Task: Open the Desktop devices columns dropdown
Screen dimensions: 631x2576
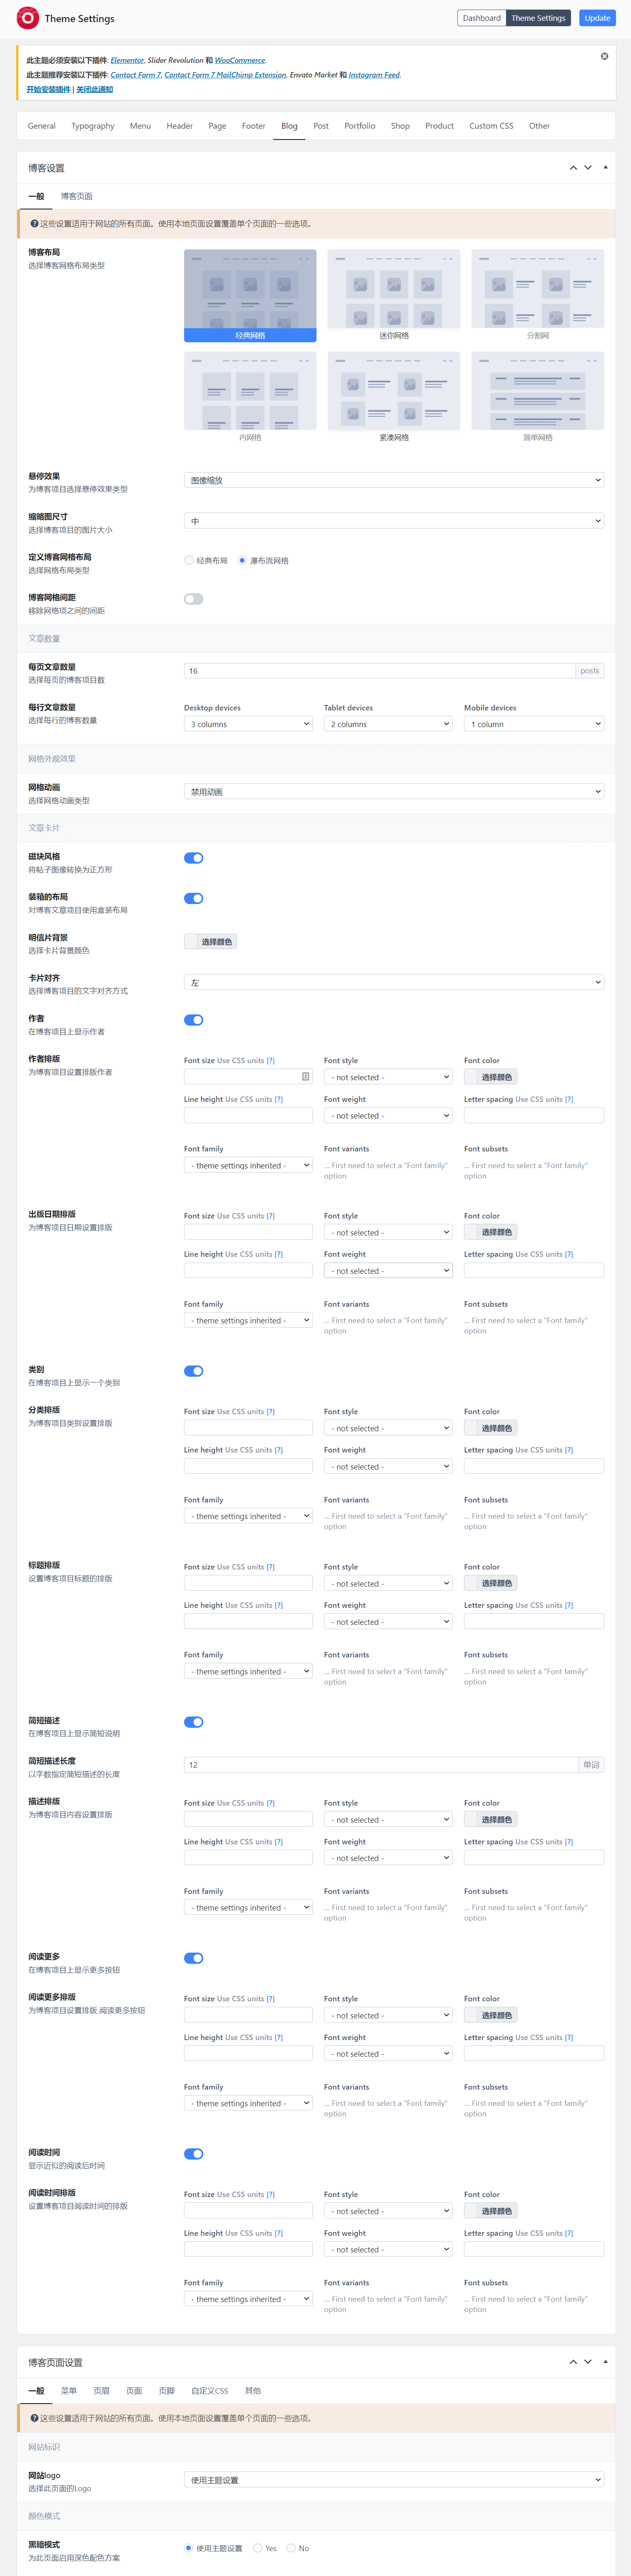Action: [248, 724]
